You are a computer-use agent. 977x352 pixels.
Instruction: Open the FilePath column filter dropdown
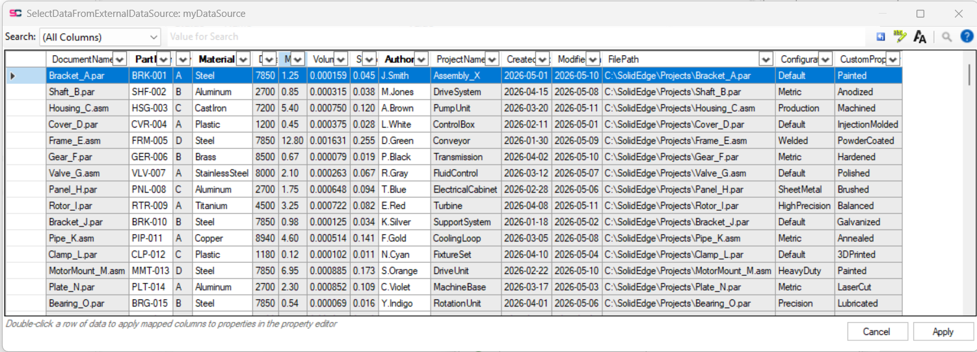766,59
